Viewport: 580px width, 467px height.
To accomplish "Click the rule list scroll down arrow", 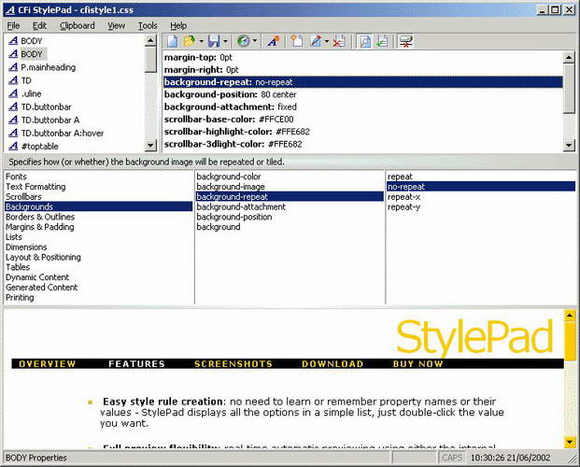I will 150,146.
